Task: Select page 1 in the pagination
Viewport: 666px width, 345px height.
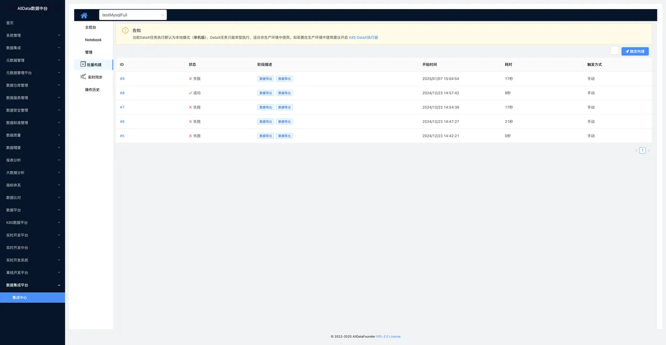Action: [x=643, y=151]
